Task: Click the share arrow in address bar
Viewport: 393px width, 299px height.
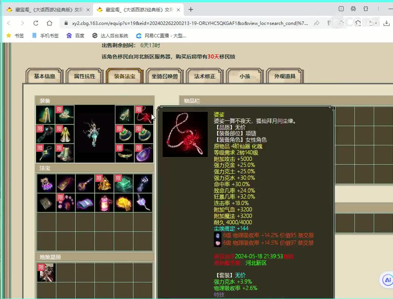Action: [317, 23]
